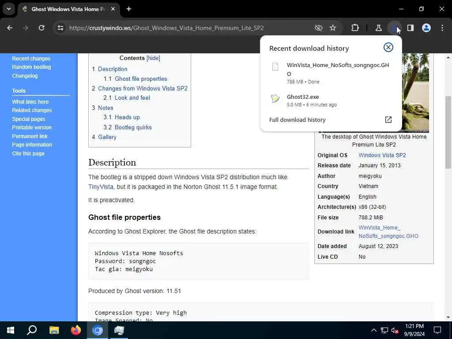Jump to Ghost file properties in contents
The width and height of the screenshot is (452, 339).
pos(141,79)
